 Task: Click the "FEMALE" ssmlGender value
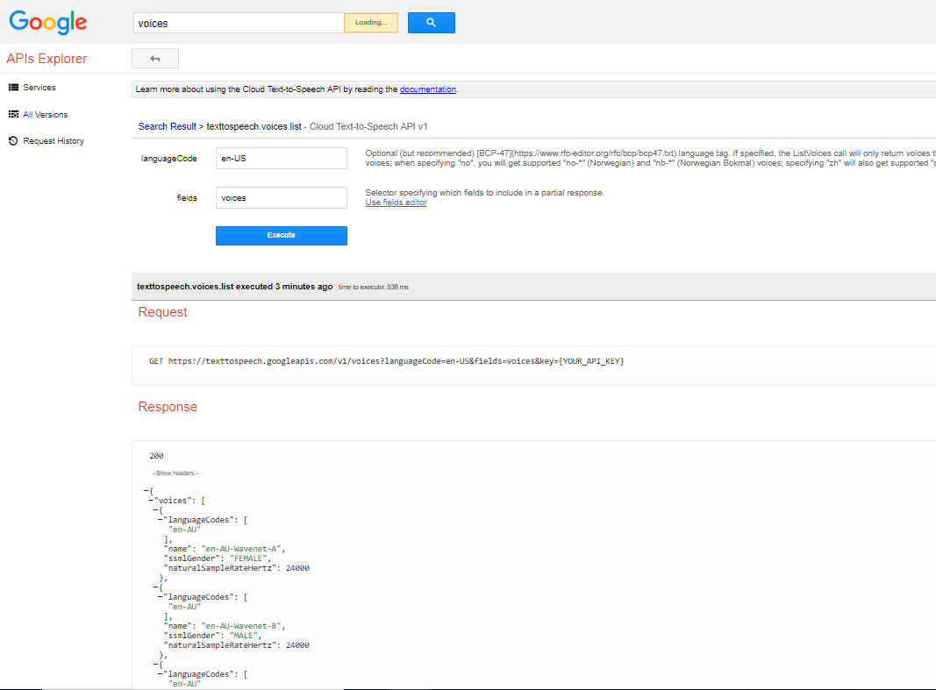248,558
